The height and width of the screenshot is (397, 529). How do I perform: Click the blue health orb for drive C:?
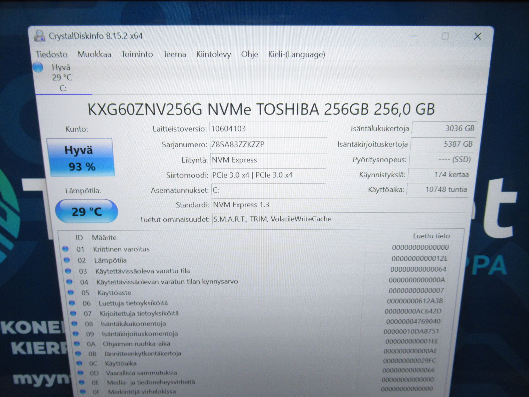[38, 67]
